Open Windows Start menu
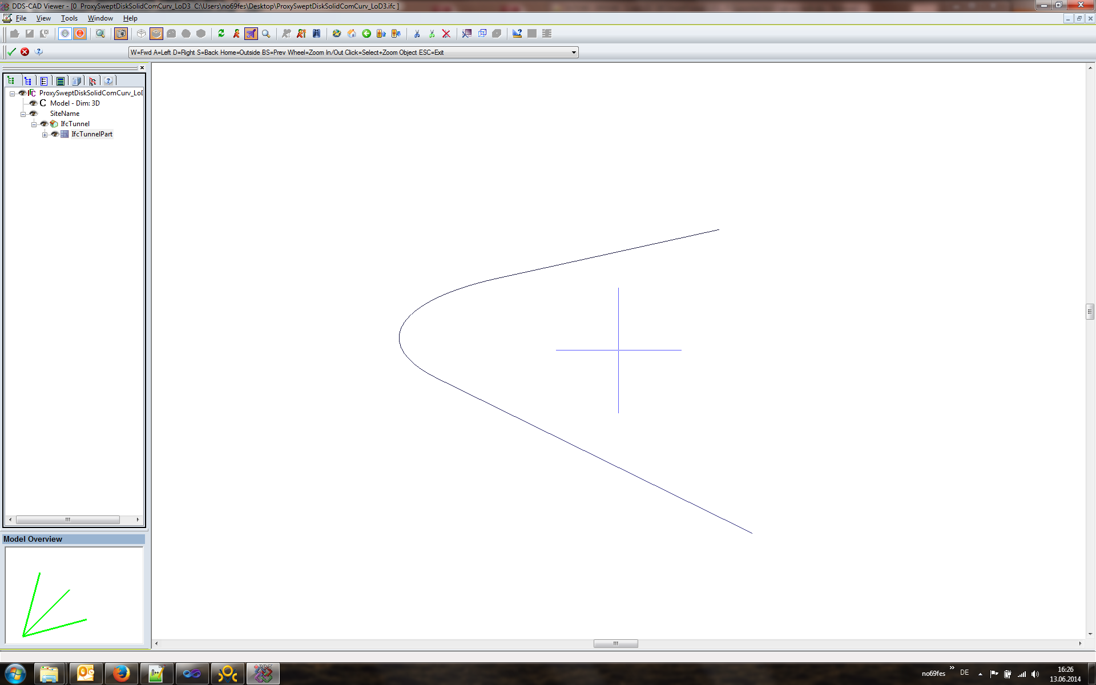Screen dimensions: 1096x685 point(15,674)
